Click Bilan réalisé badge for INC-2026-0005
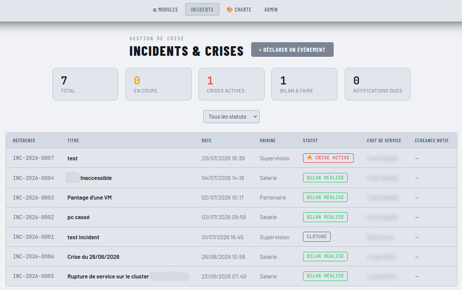The width and height of the screenshot is (462, 290). 325,276
